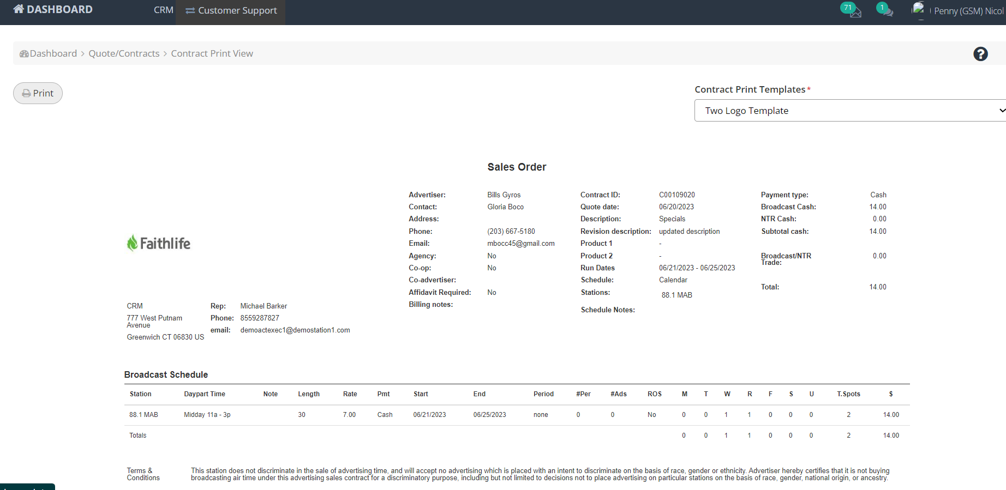Click end date cell 06/25/2023

tap(489, 415)
